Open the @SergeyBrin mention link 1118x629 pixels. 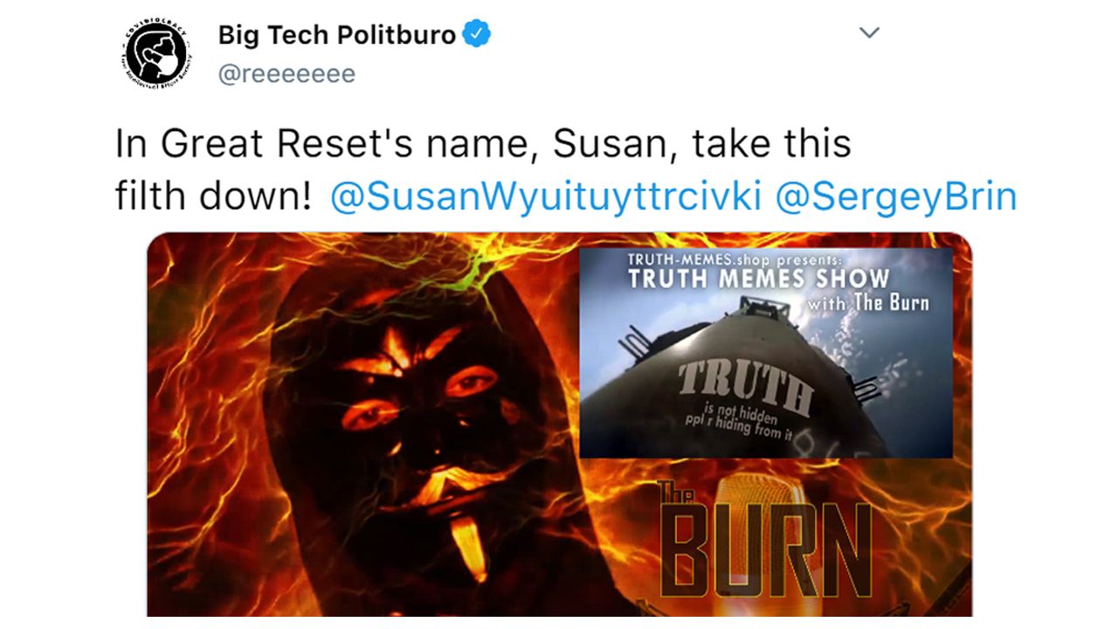coord(896,197)
